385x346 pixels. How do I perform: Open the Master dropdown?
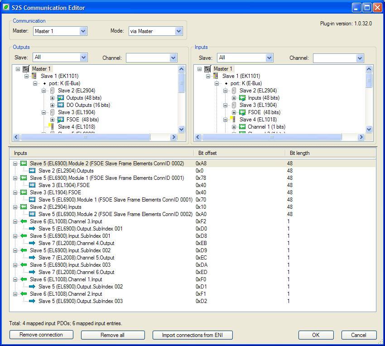tap(83, 31)
